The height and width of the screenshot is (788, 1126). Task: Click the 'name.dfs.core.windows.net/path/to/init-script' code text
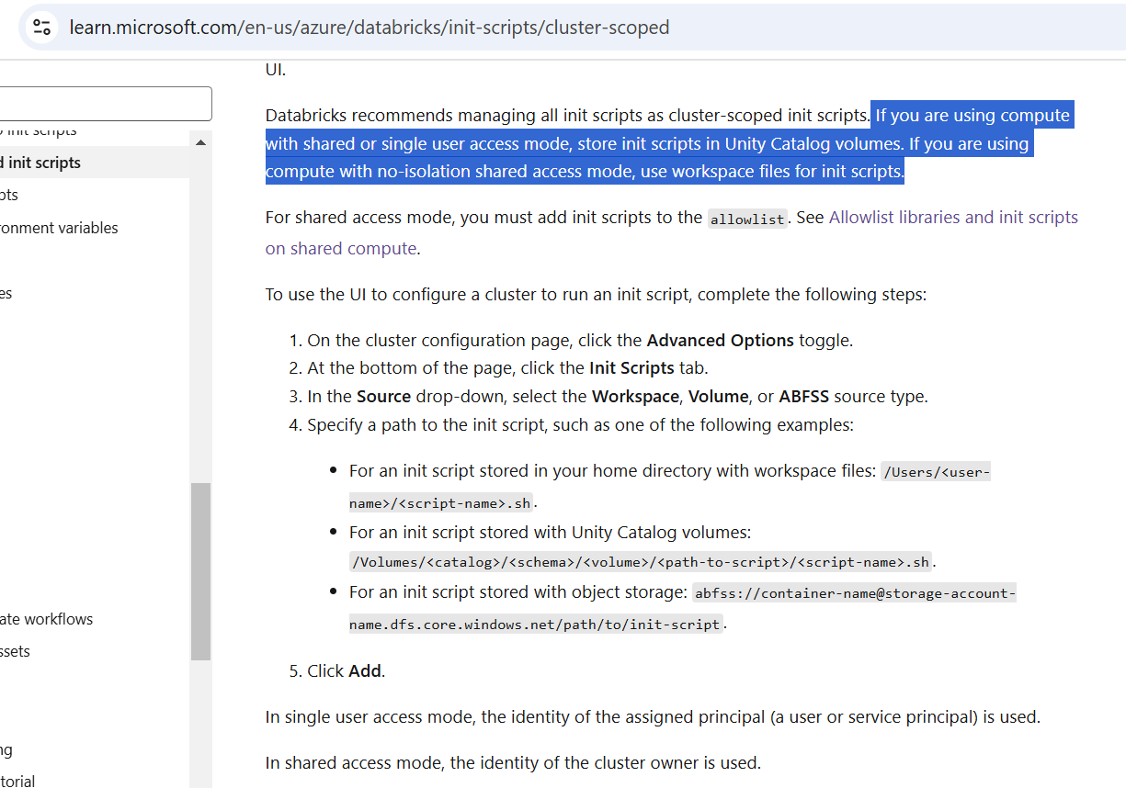point(535,625)
